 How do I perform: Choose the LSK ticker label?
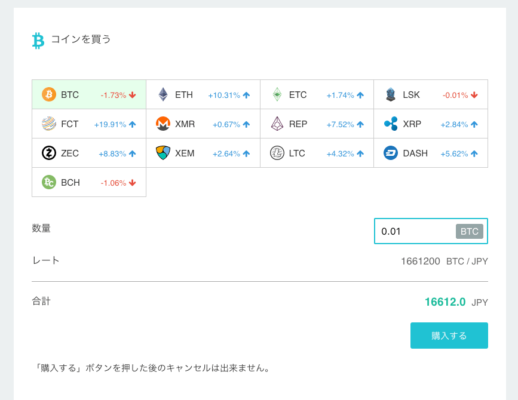tap(411, 95)
